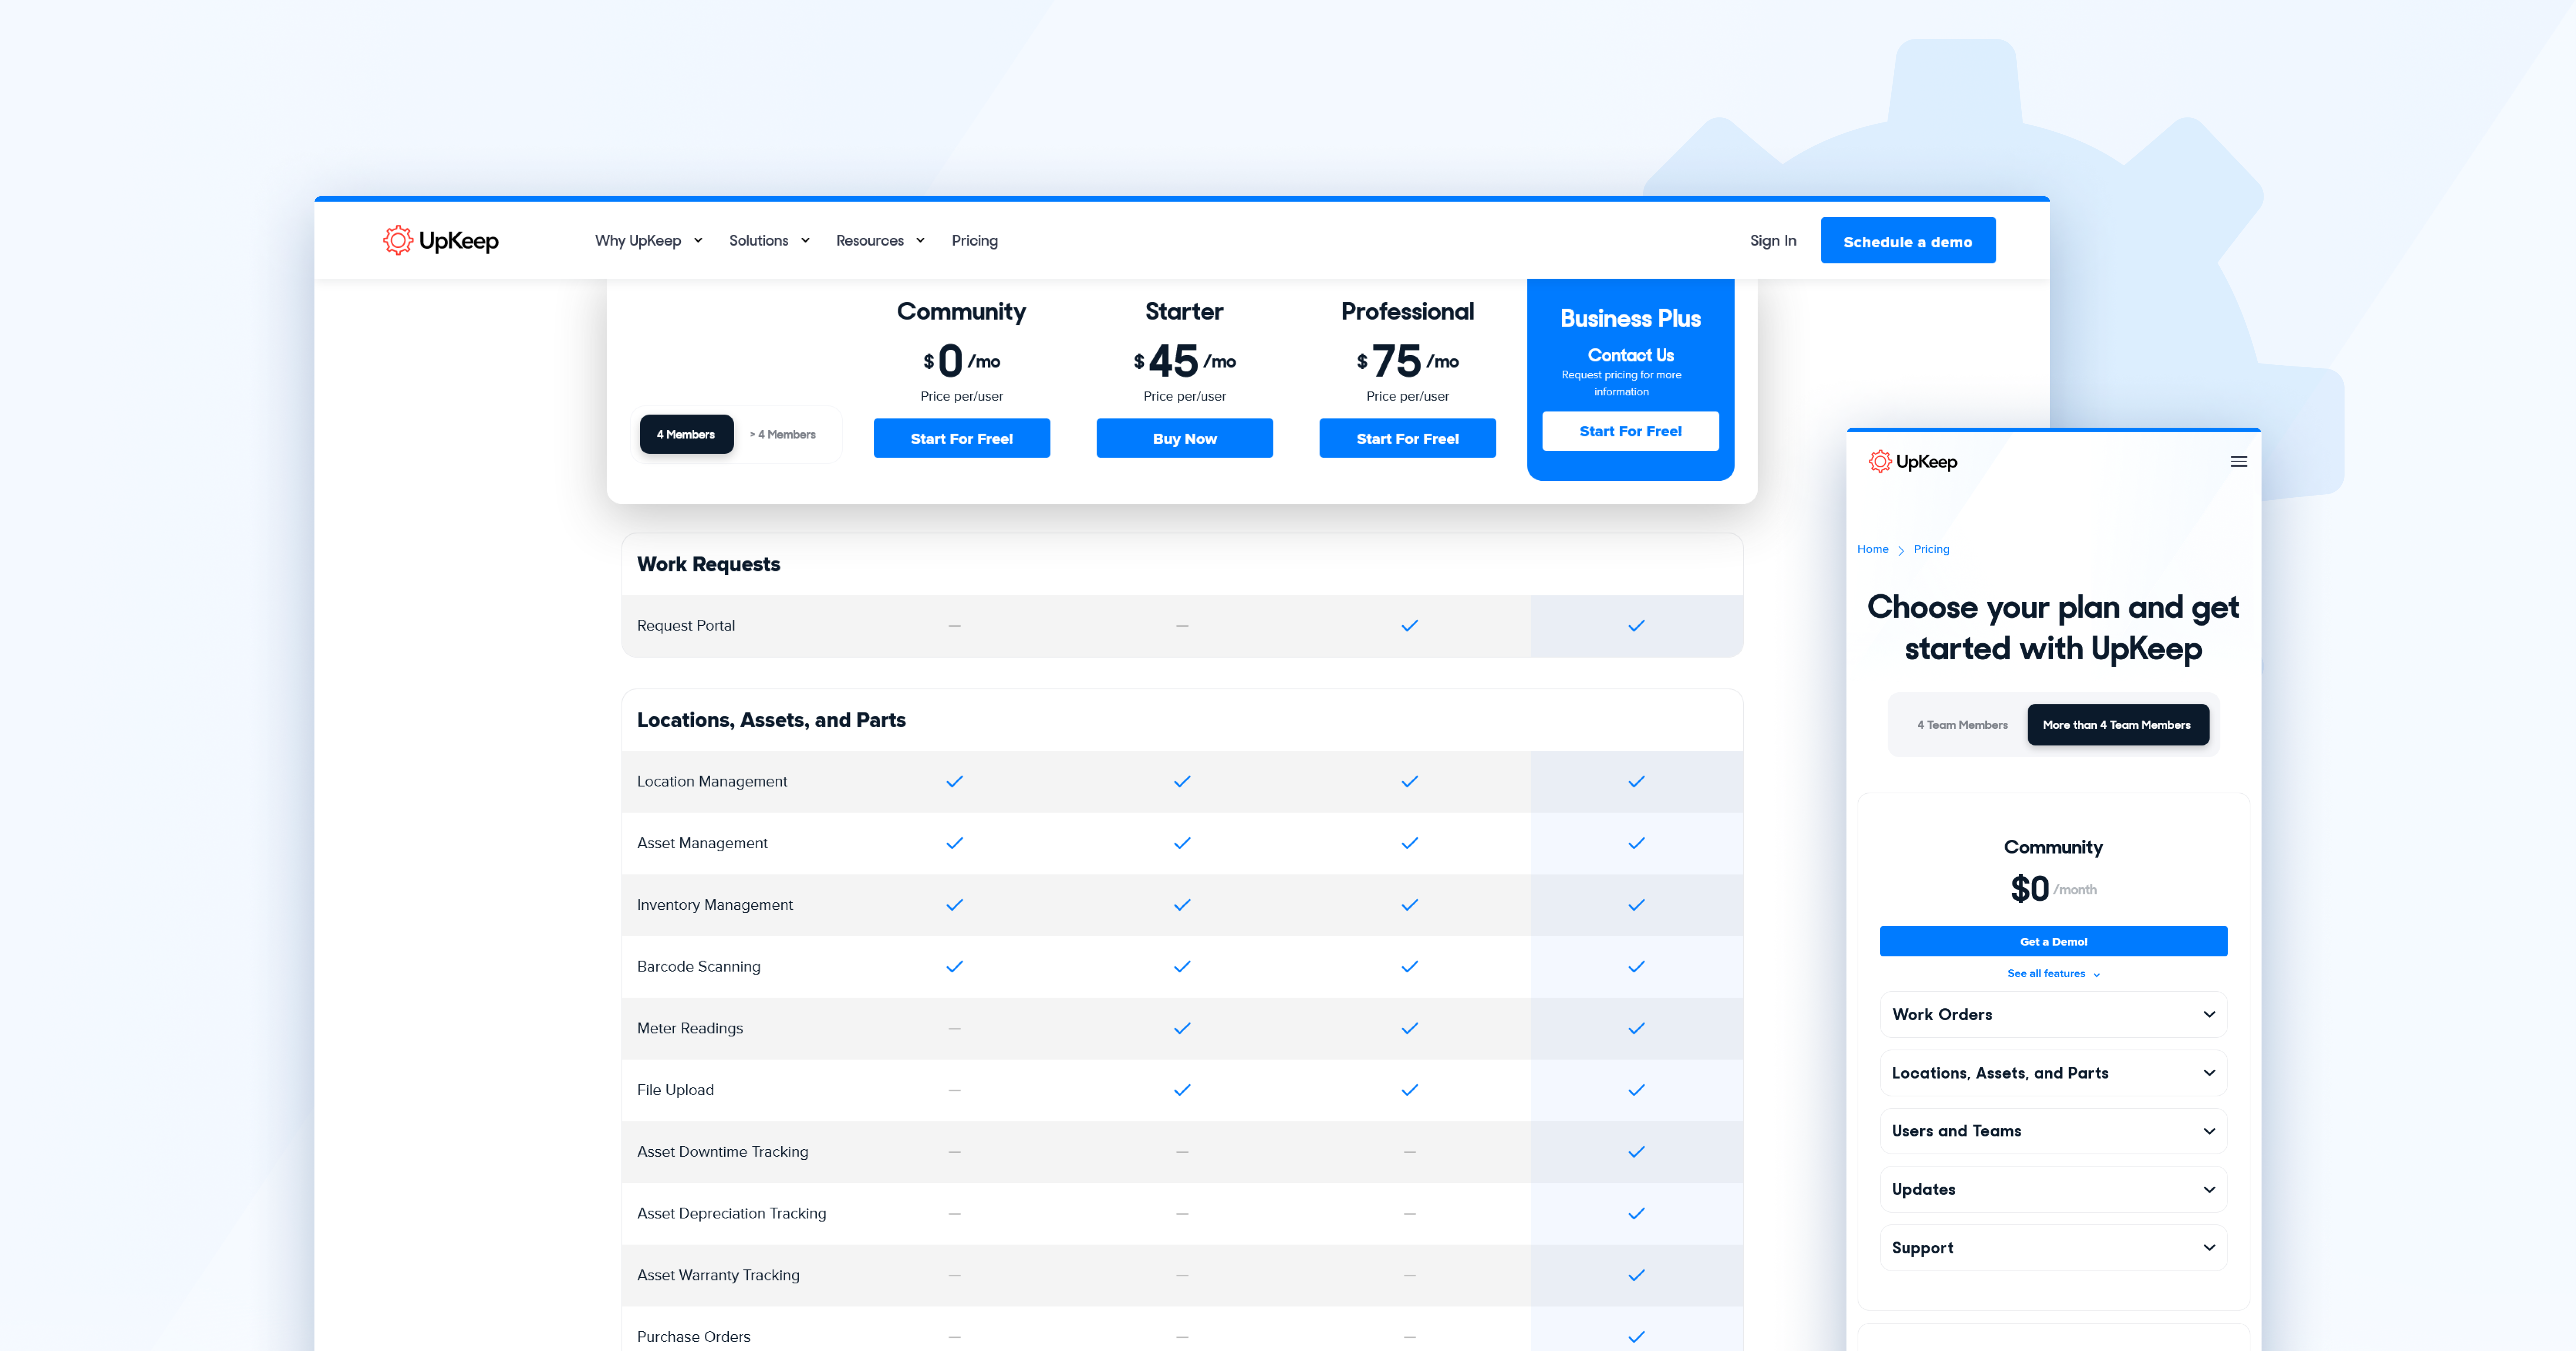The width and height of the screenshot is (2576, 1351).
Task: Click the Business Plus checkmark for Request Portal
Action: pos(1636,626)
